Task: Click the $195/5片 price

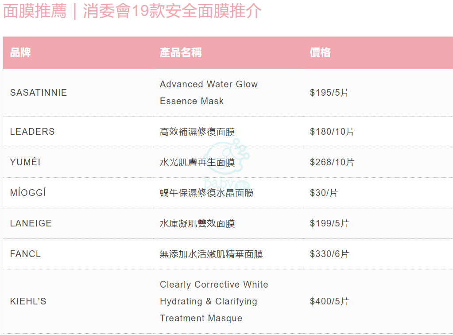Action: tap(329, 93)
